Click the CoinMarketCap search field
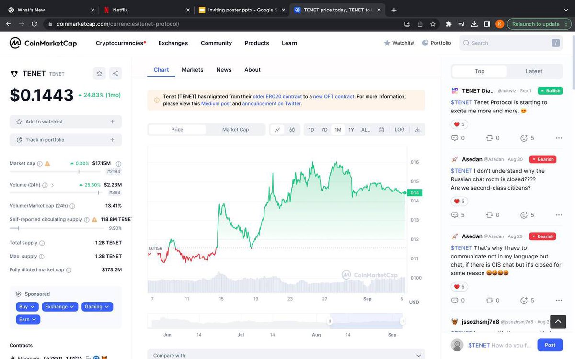The height and width of the screenshot is (359, 575). point(511,43)
